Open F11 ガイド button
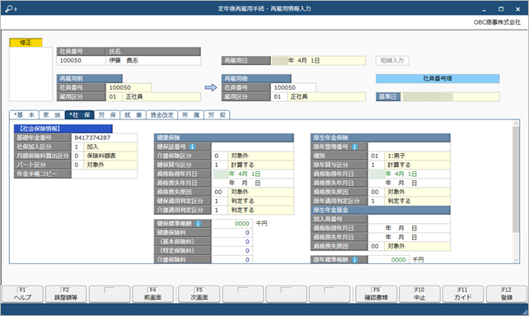The image size is (529, 316). pos(463,294)
